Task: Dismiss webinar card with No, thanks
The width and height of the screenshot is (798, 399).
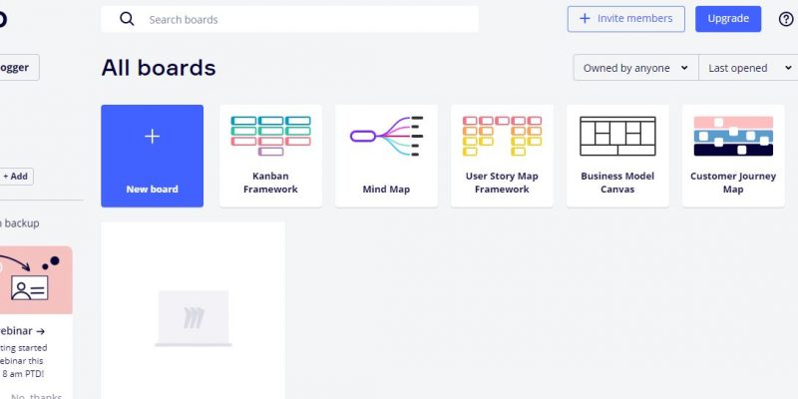Action: point(37,395)
